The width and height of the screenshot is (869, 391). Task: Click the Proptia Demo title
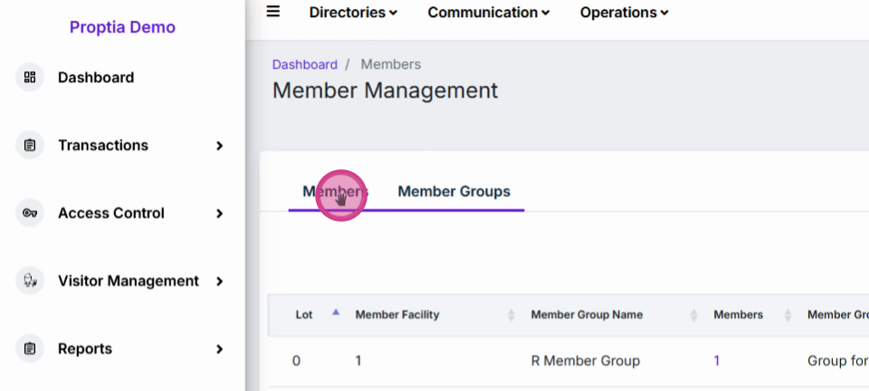tap(122, 27)
